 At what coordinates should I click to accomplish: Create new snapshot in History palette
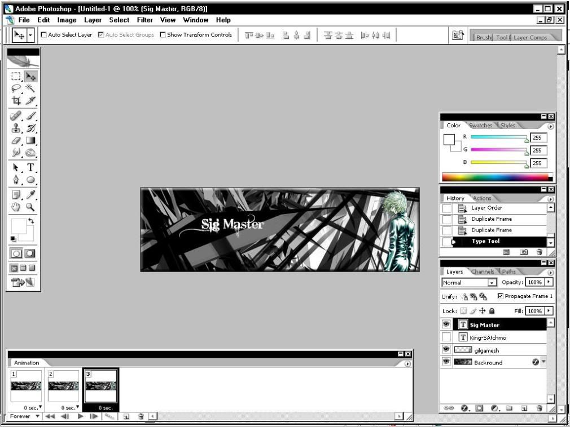524,252
